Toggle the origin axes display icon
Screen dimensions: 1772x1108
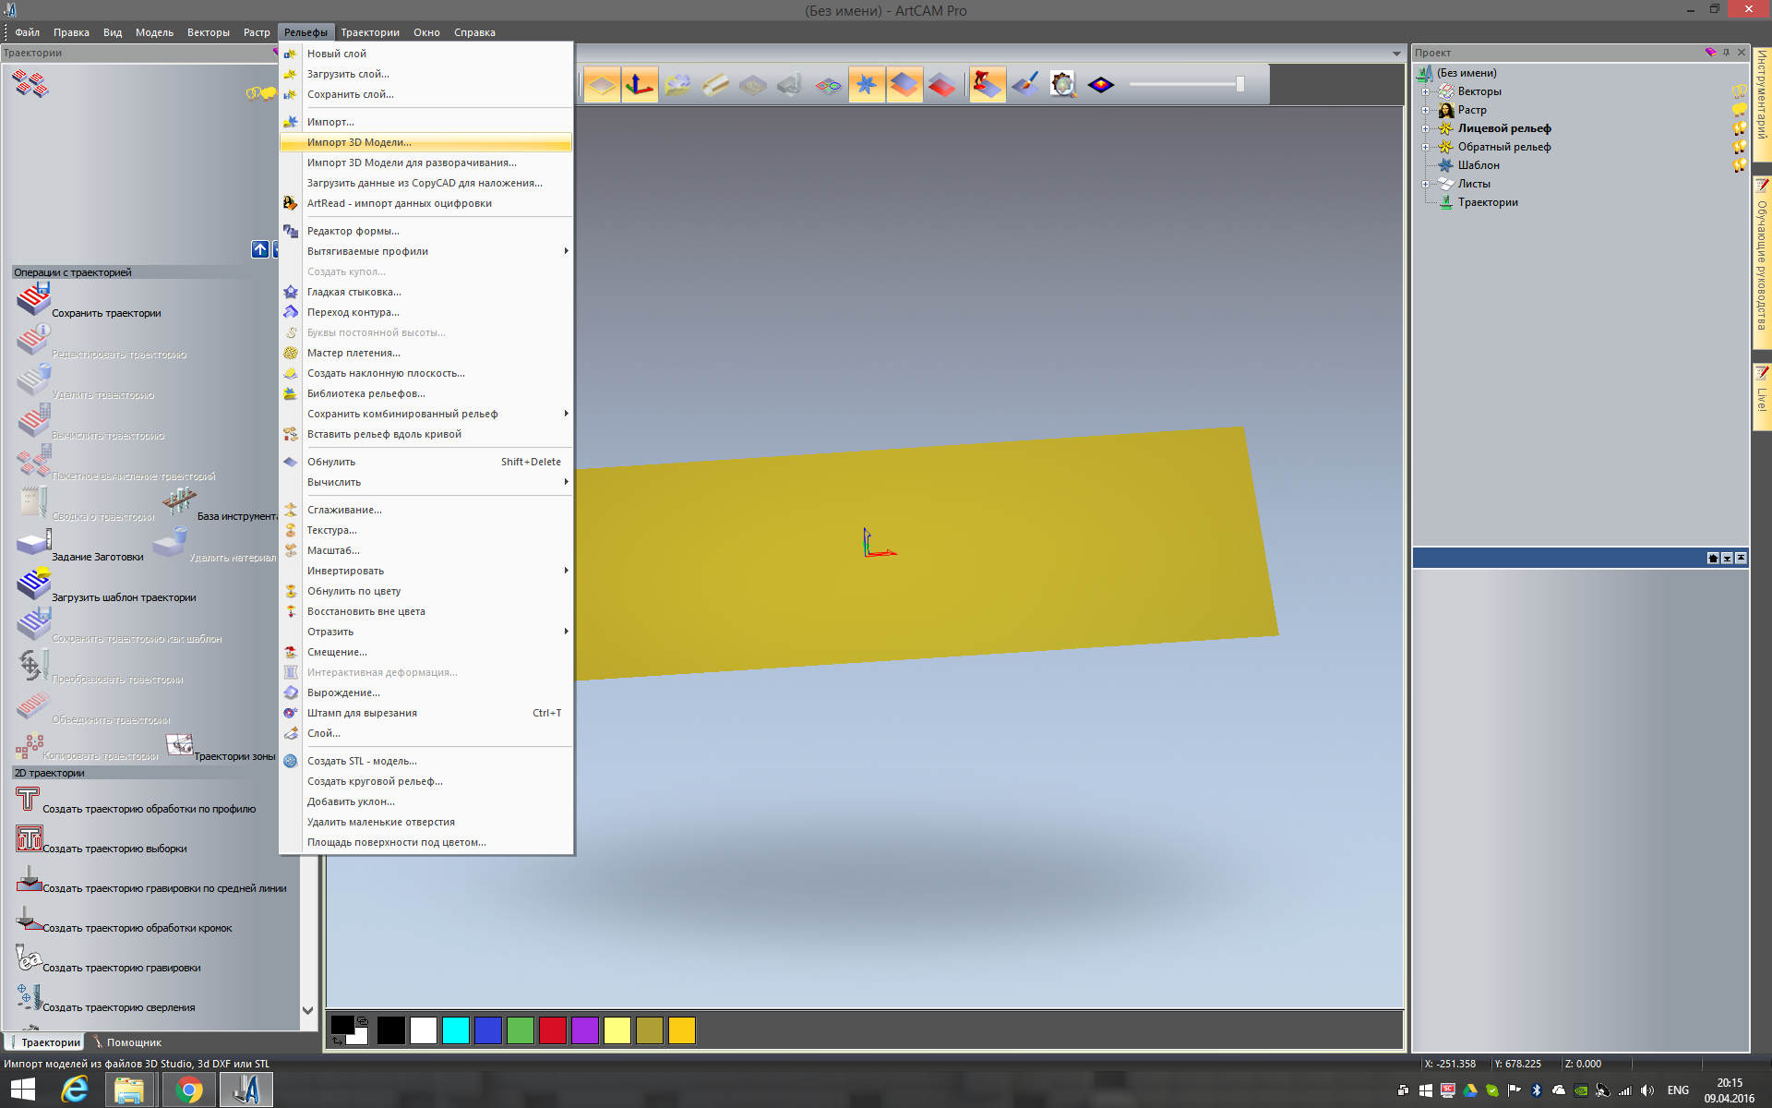pos(640,85)
